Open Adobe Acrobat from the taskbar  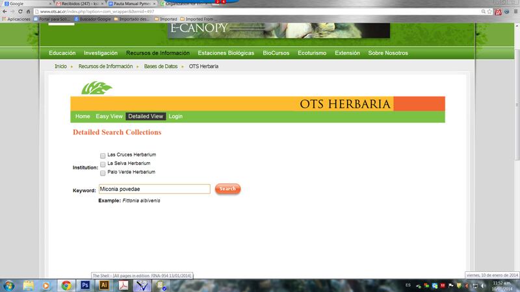[x=122, y=285]
